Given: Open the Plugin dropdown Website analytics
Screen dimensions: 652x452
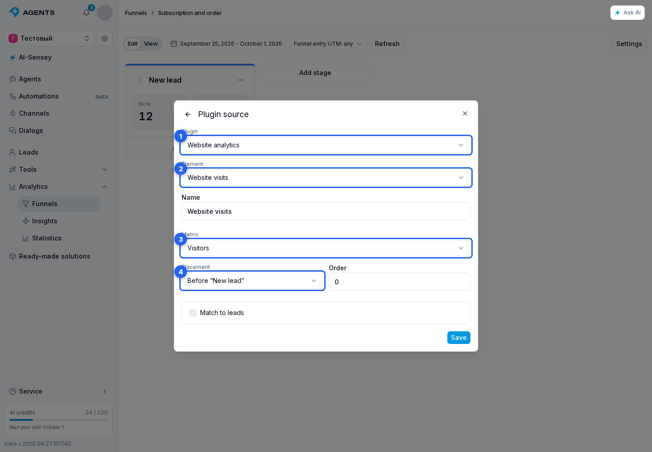Looking at the screenshot, I should click(326, 145).
